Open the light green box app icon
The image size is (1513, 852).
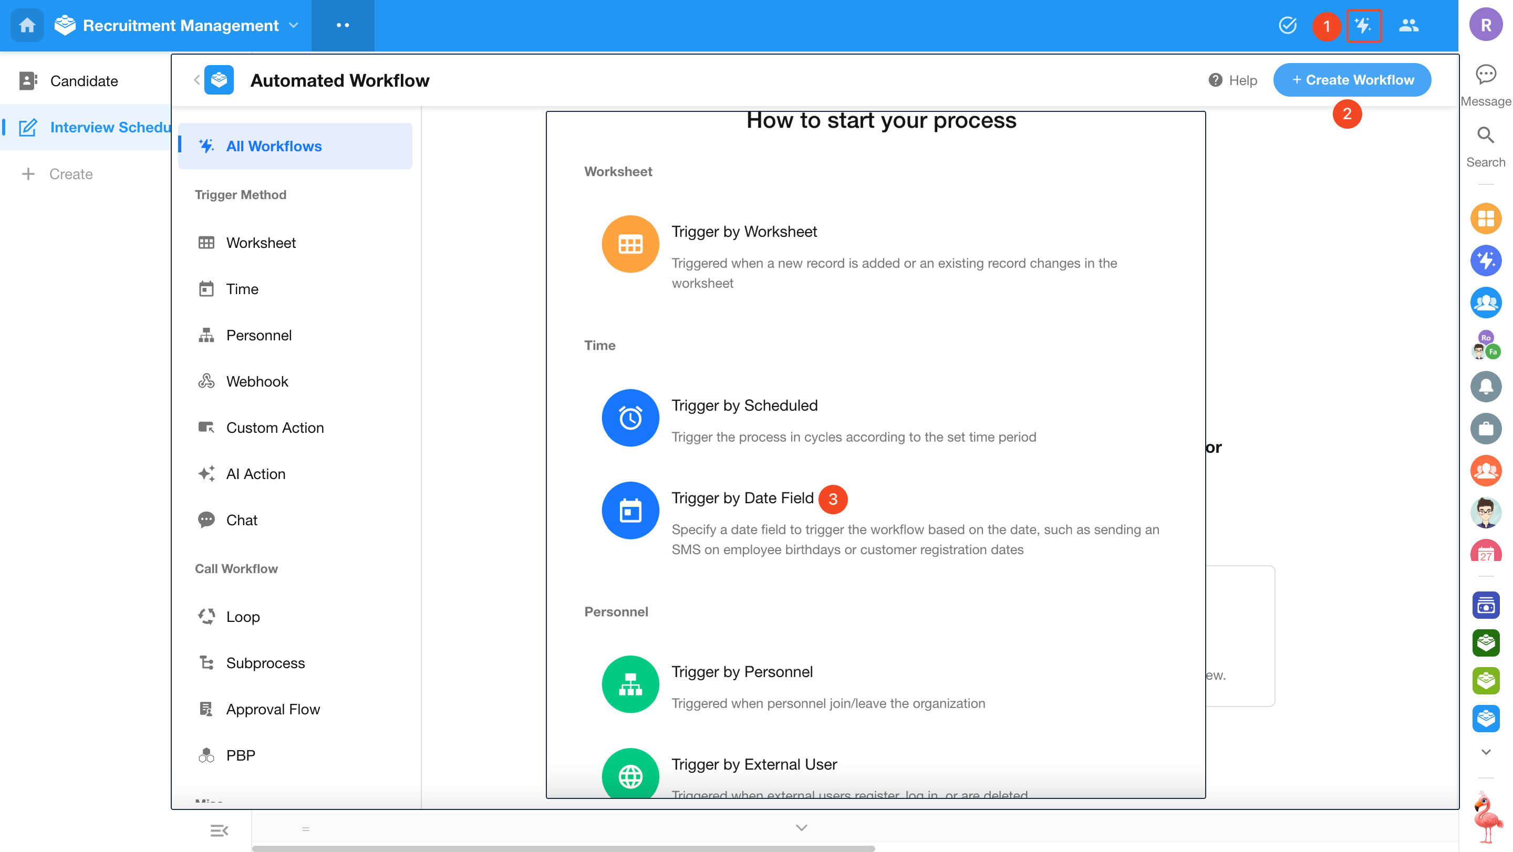[1485, 681]
